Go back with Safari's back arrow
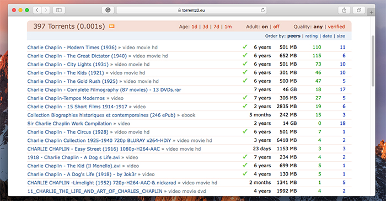The height and width of the screenshot is (201, 386). point(37,10)
